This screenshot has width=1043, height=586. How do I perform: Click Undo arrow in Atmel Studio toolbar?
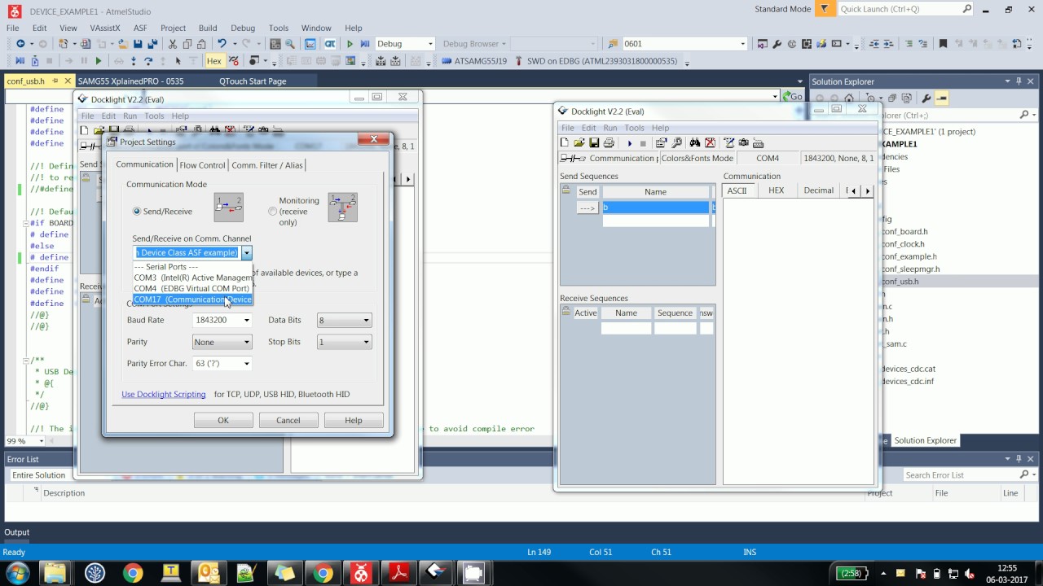pos(221,44)
